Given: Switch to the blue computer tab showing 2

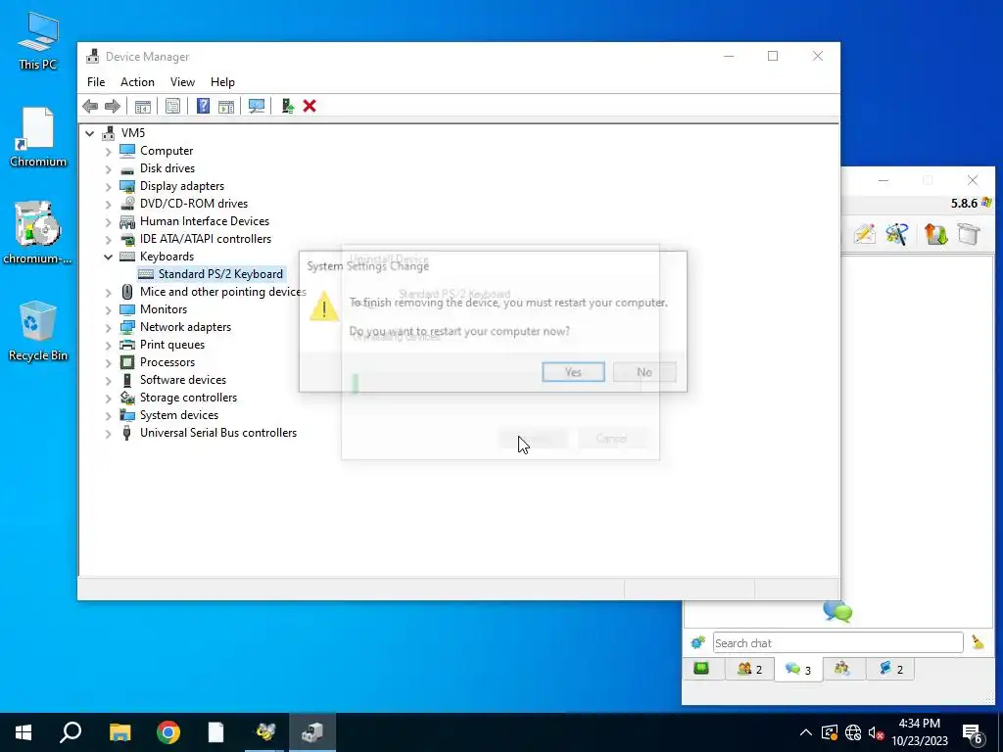Looking at the screenshot, I should point(891,669).
